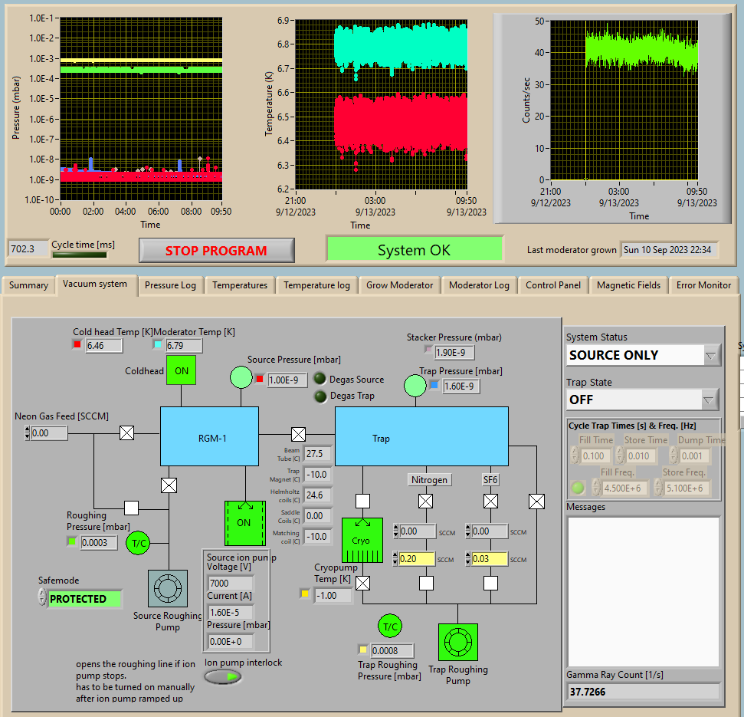Open the Magnetic Fields tab
The image size is (744, 717).
(628, 285)
